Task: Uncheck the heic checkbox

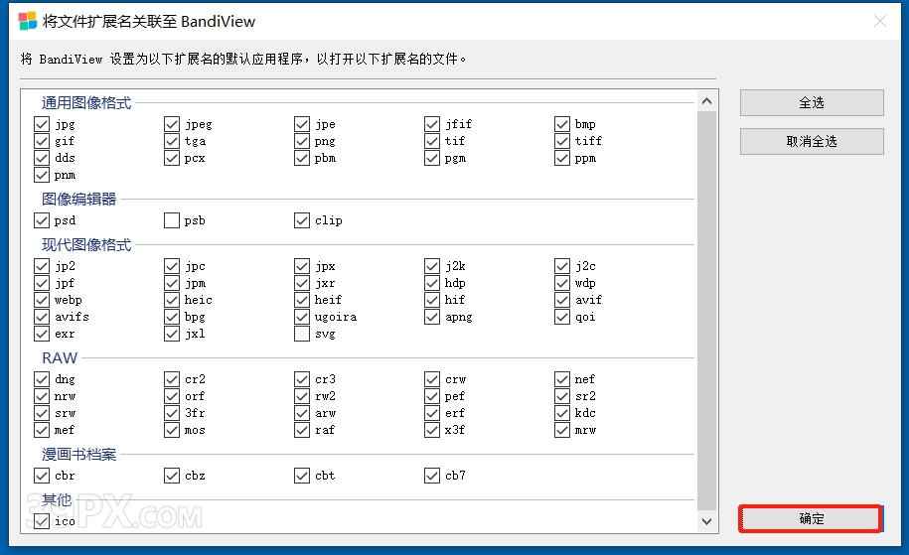Action: (172, 300)
